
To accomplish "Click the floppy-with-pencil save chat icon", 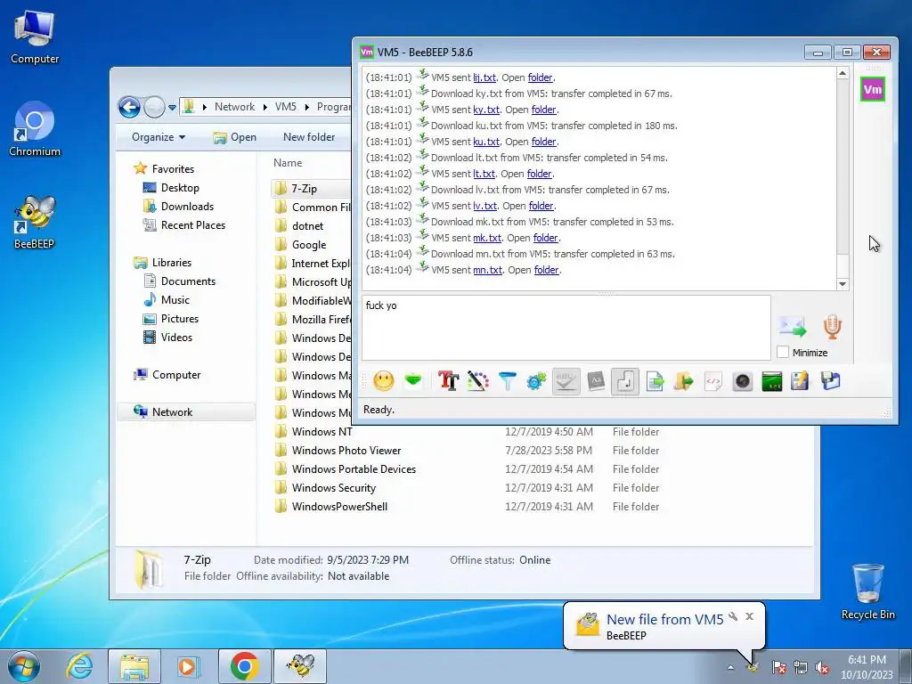I will click(801, 381).
